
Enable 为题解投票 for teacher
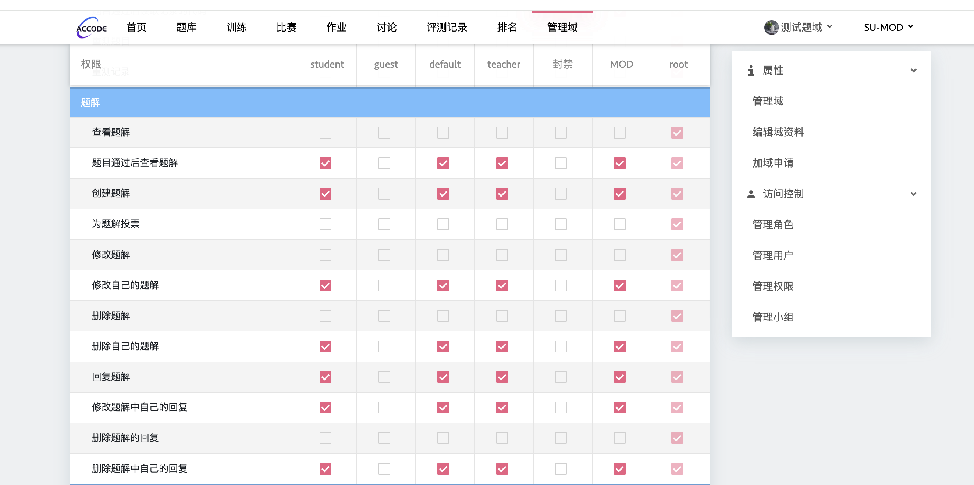[x=502, y=224]
